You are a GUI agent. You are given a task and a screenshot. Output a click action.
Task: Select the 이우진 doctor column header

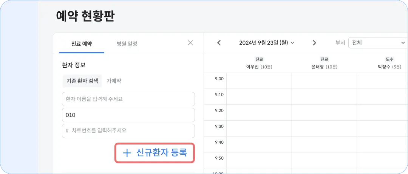tap(259, 64)
